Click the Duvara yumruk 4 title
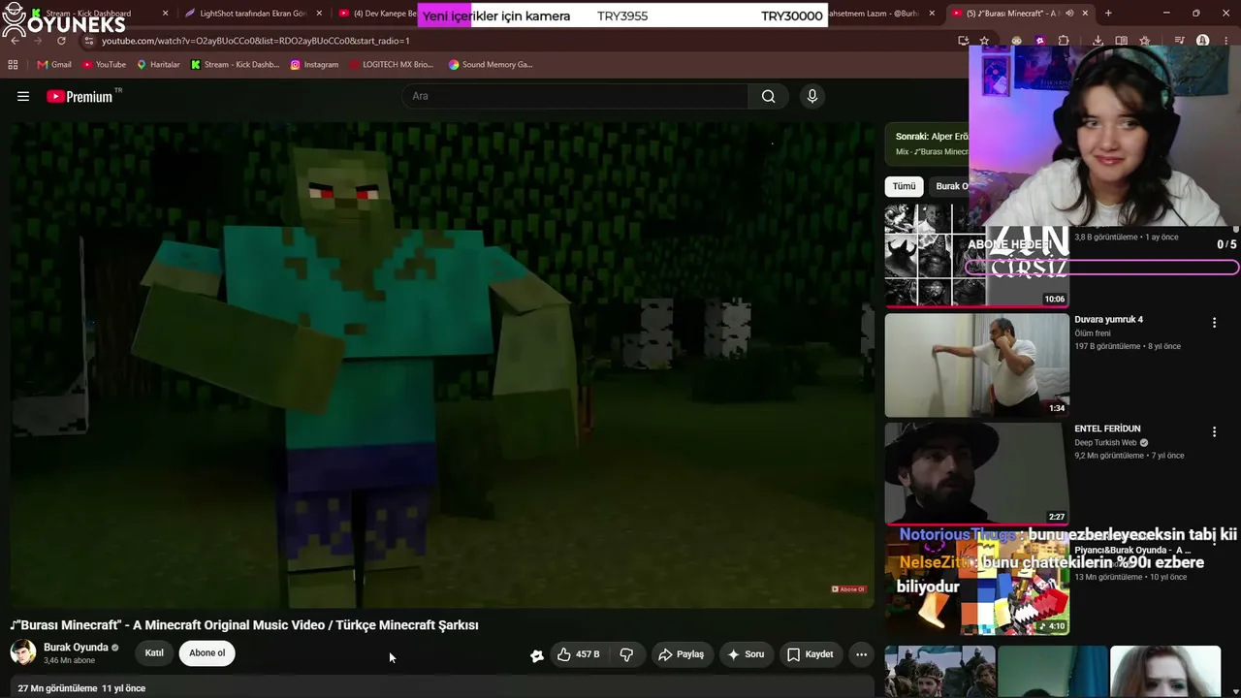 coord(1108,320)
